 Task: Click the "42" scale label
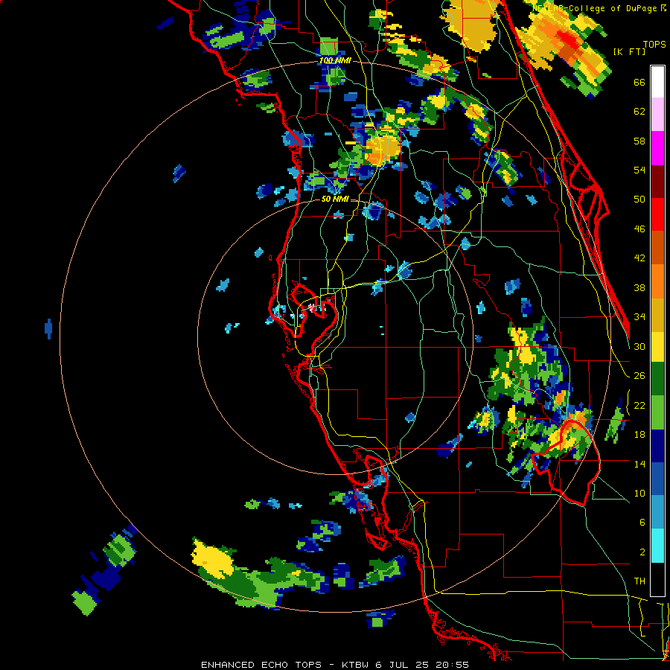639,258
